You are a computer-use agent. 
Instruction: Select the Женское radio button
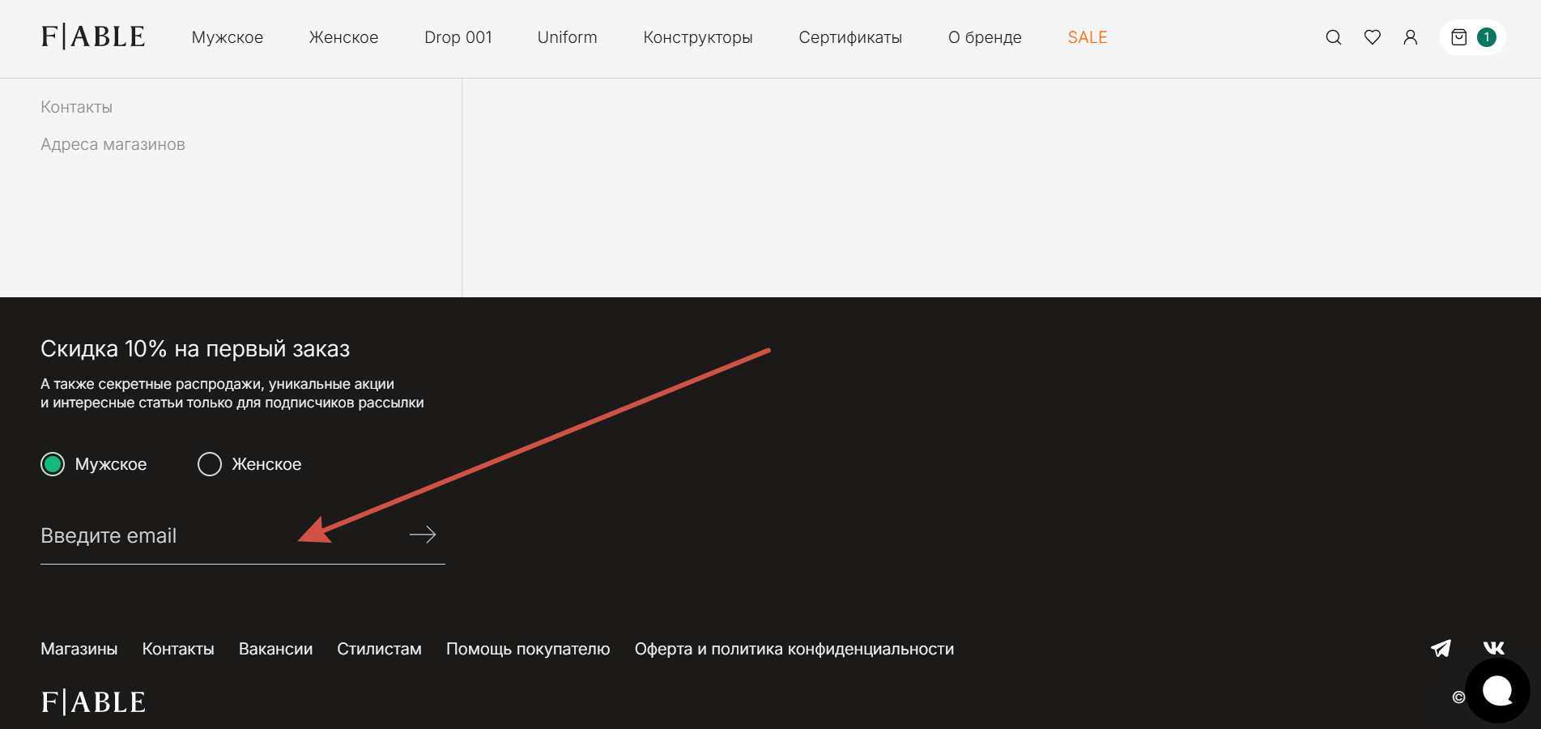click(210, 464)
